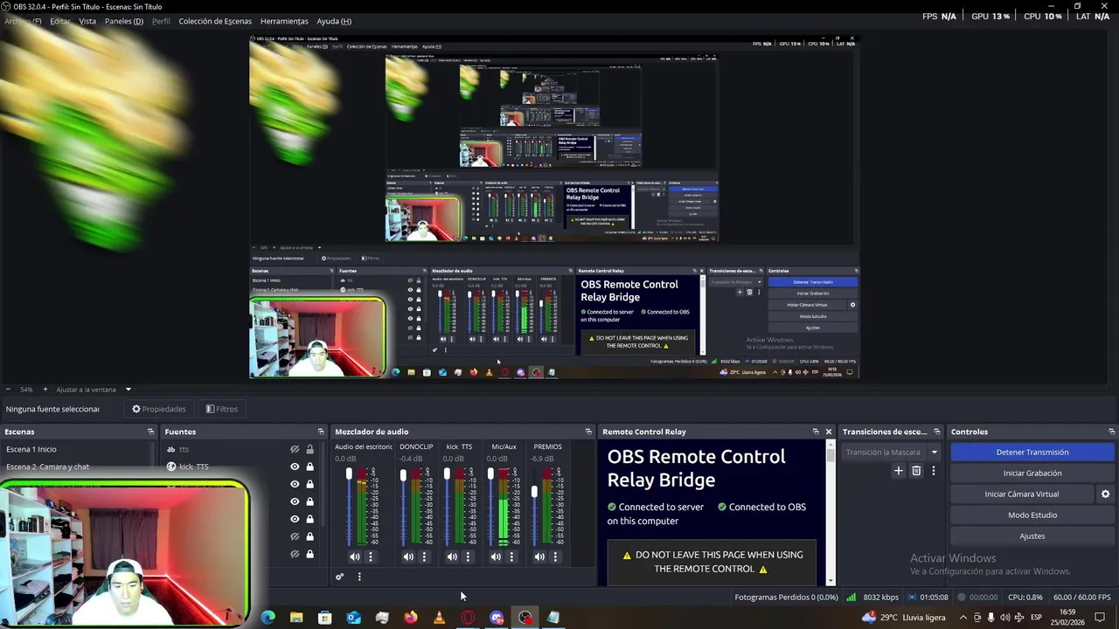Open advanced audio properties gear icon

(340, 577)
